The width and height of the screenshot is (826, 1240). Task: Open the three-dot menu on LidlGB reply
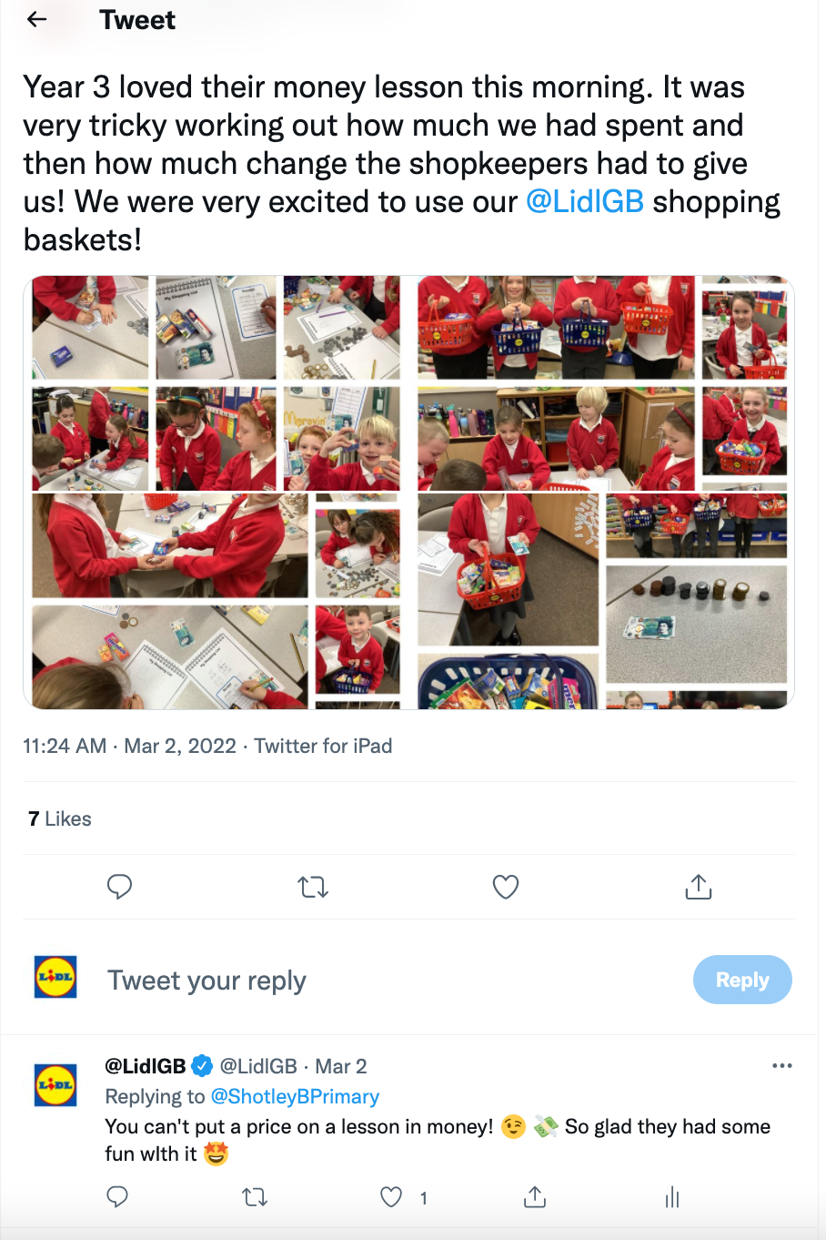782,1065
